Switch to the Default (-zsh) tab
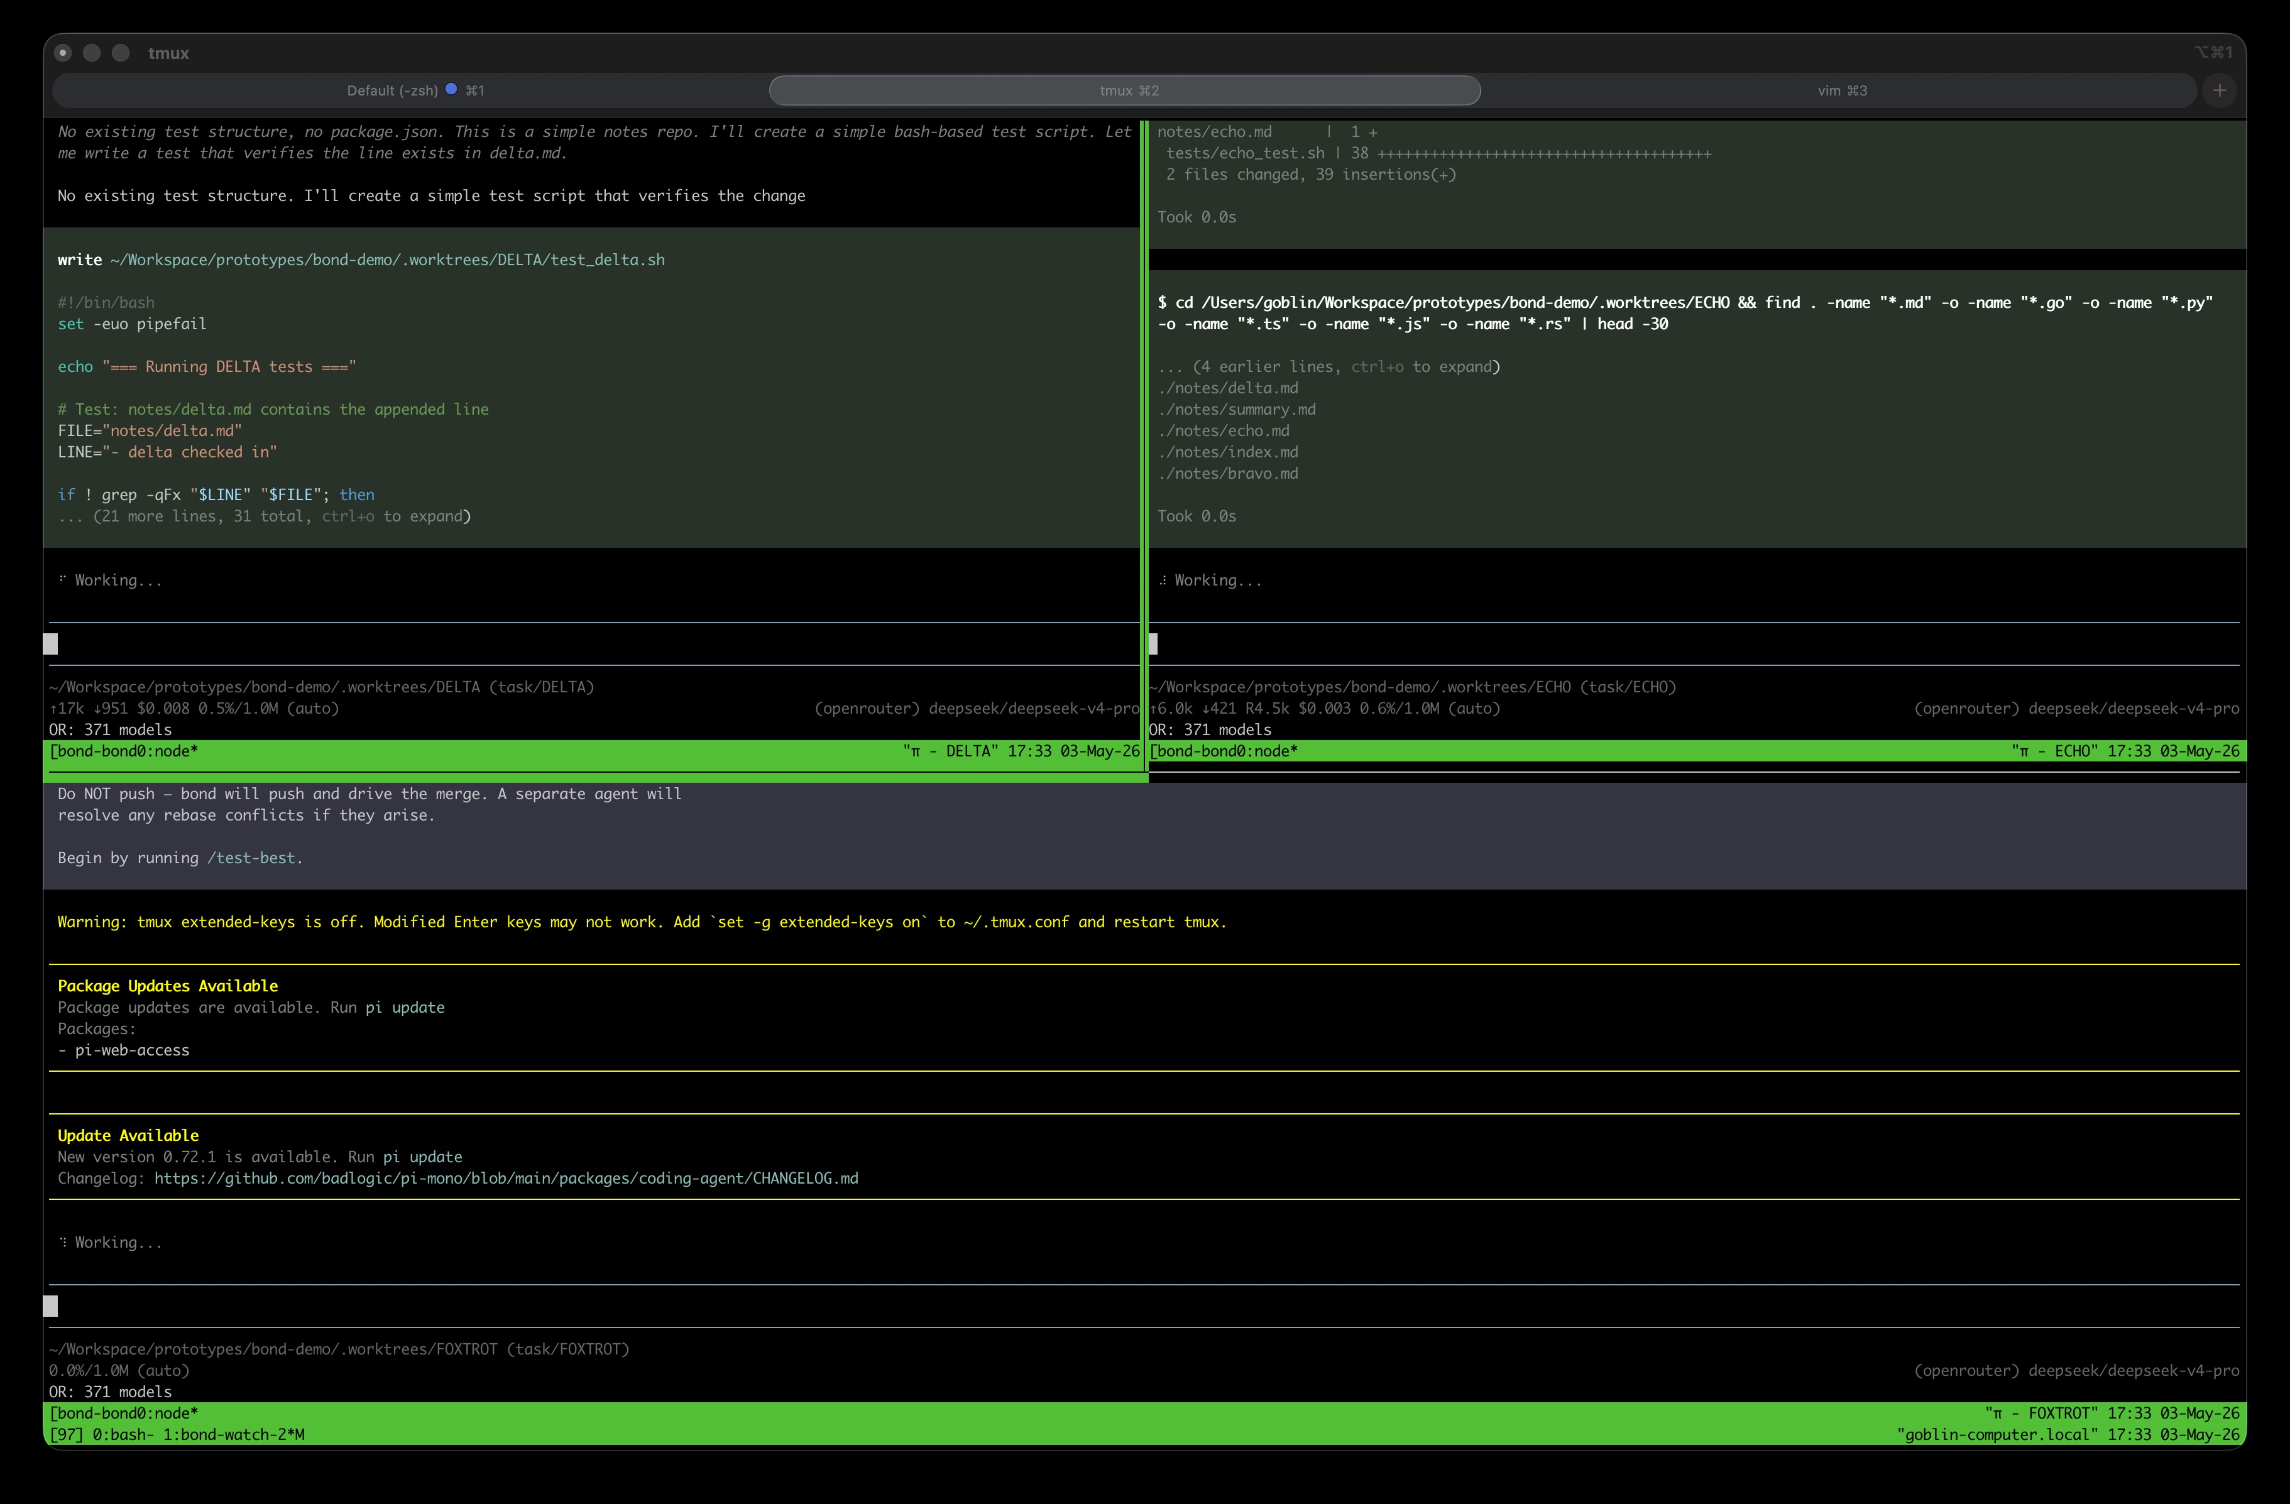 pyautogui.click(x=415, y=90)
